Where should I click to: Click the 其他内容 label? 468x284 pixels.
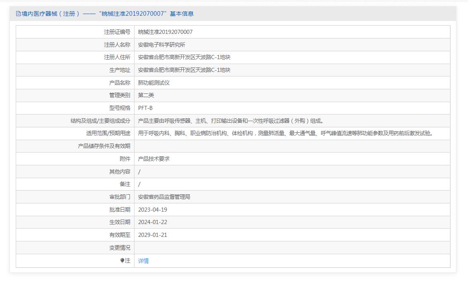coord(120,172)
